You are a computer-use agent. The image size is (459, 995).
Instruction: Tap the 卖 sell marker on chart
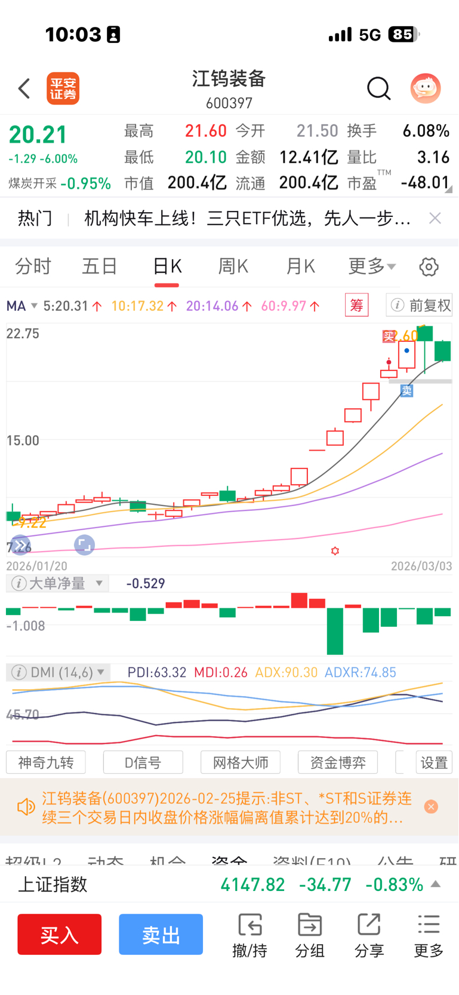pos(407,391)
